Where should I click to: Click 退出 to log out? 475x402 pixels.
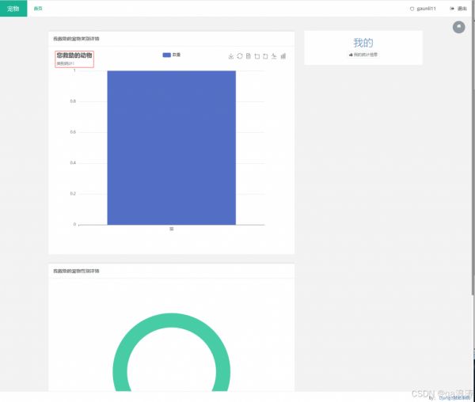458,9
